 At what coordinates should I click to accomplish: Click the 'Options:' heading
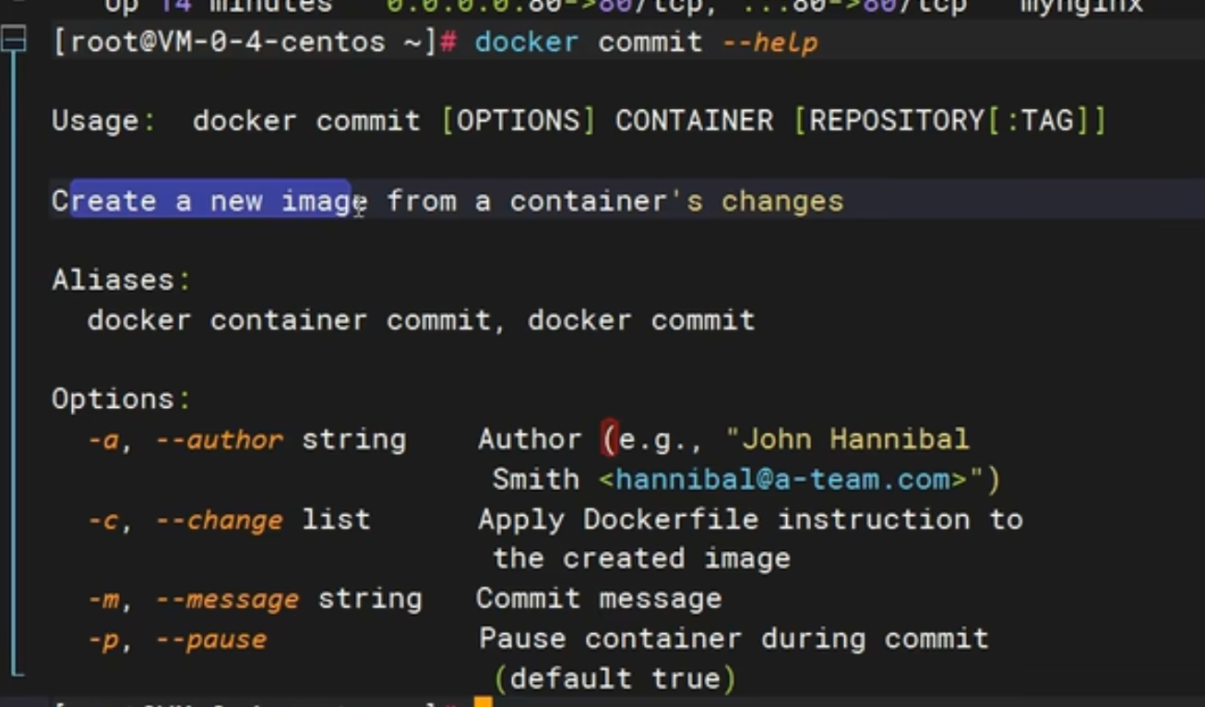(x=121, y=399)
